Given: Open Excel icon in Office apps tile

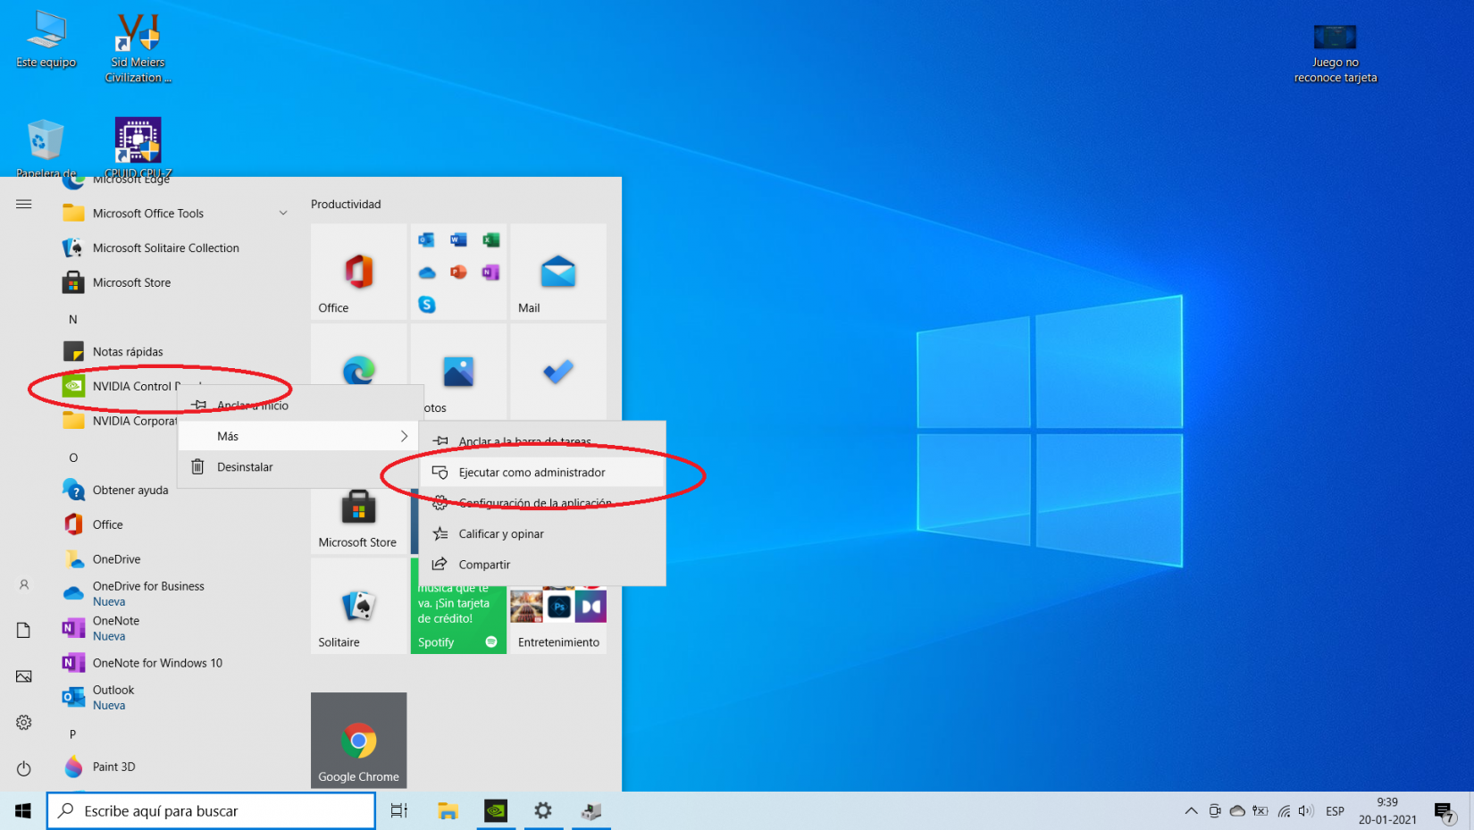Looking at the screenshot, I should click(490, 239).
